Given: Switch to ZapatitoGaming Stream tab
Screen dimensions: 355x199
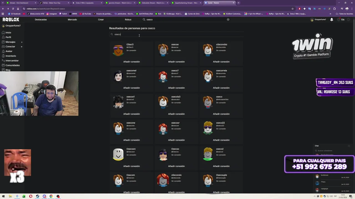Looking at the screenshot, I should click(186, 3).
